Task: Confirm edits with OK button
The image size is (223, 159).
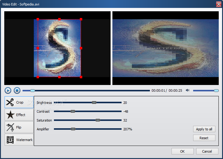Action: tap(182, 151)
